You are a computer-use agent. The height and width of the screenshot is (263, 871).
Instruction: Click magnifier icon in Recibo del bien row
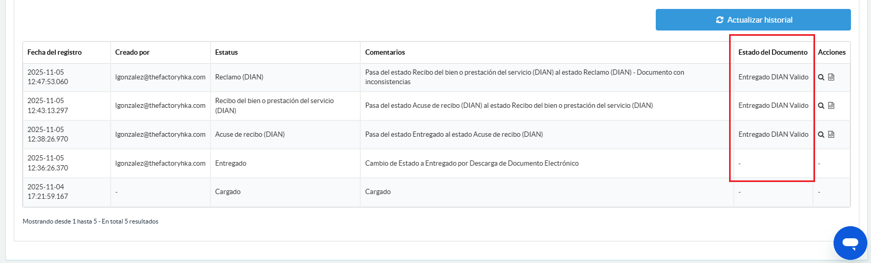(x=821, y=106)
